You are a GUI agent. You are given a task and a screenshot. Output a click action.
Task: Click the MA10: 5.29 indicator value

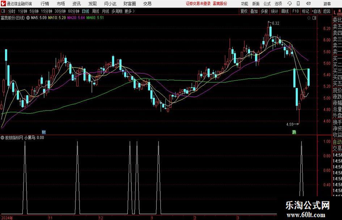pyautogui.click(x=57, y=18)
